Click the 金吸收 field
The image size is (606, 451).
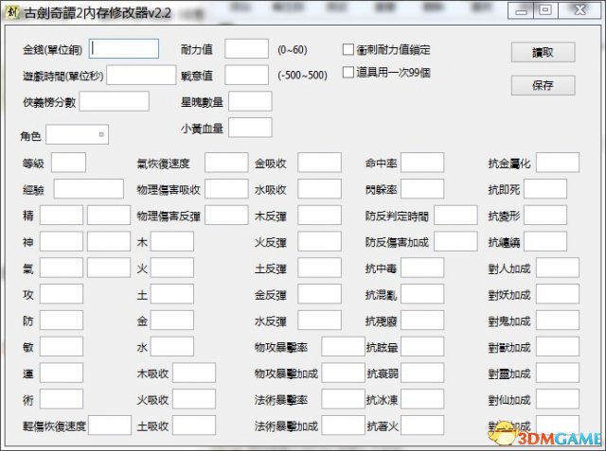pos(320,163)
